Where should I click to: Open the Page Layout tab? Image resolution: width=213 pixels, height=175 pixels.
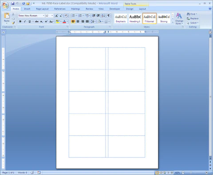coord(42,9)
